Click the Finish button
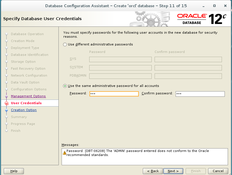This screenshot has width=232, height=175. (196, 171)
